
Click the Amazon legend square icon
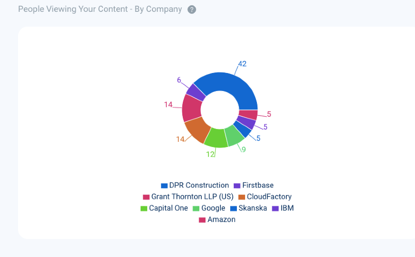pyautogui.click(x=202, y=220)
